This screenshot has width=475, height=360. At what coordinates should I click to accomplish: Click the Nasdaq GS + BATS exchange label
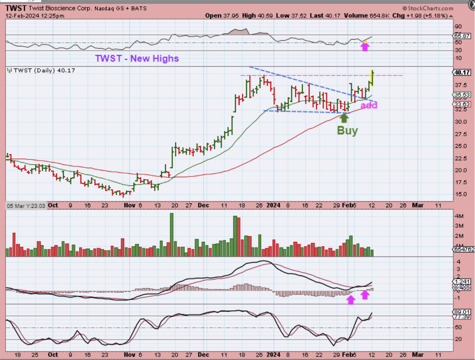[120, 8]
